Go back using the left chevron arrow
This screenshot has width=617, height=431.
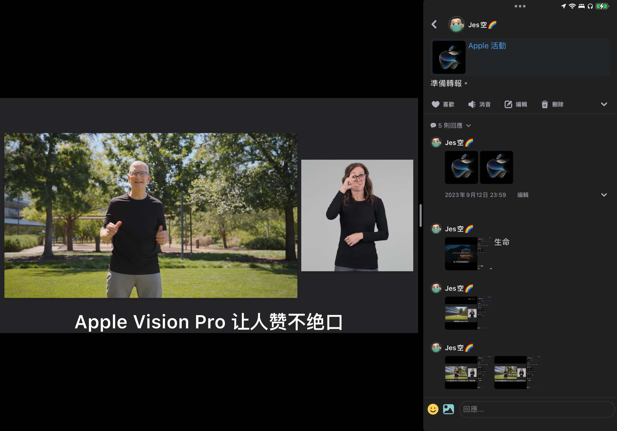tap(434, 24)
